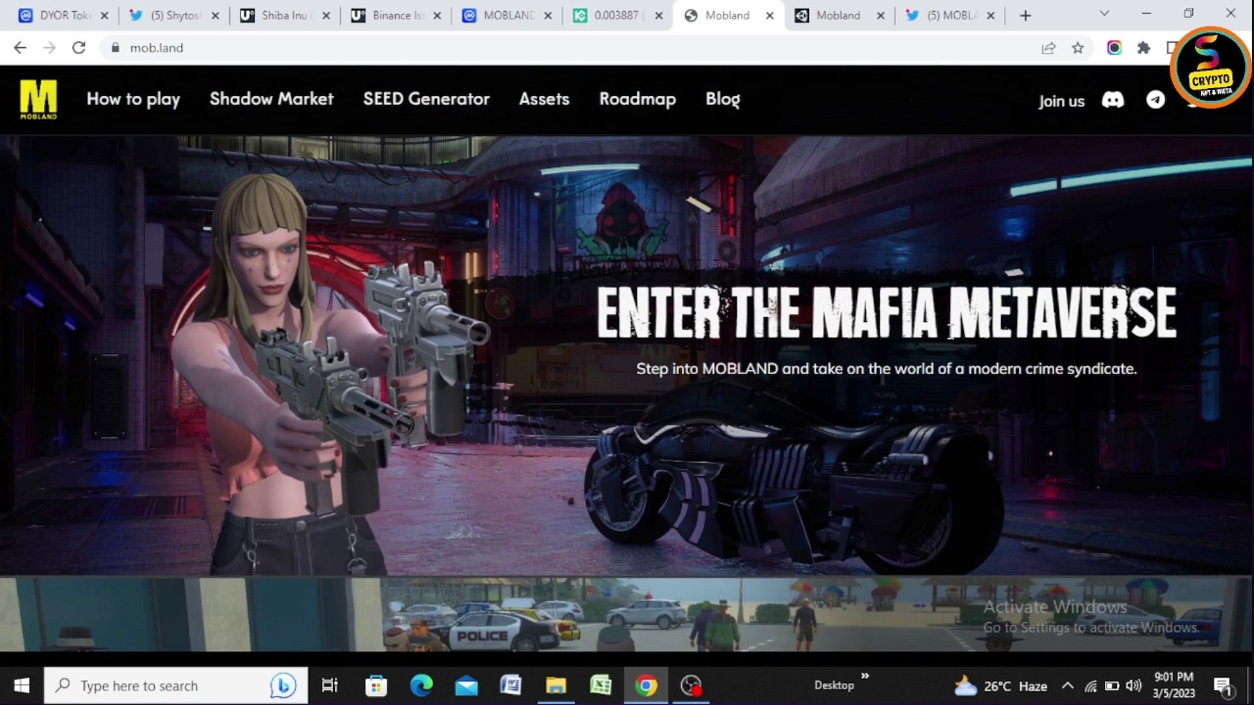Switch to Binance browser tab
1254x705 pixels.
(x=395, y=15)
